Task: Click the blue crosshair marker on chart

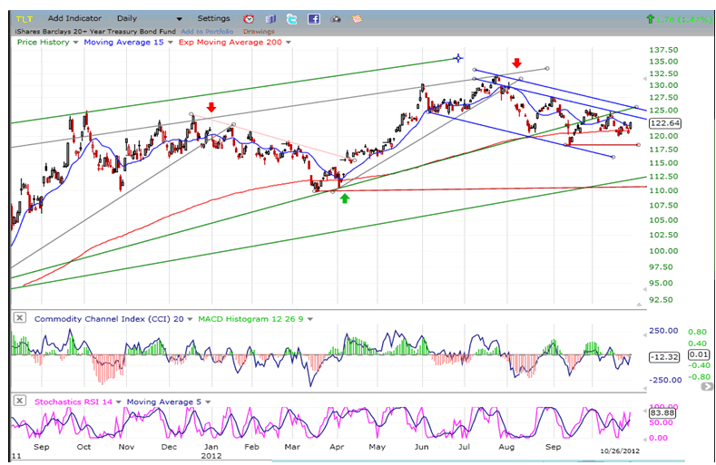Action: click(457, 59)
